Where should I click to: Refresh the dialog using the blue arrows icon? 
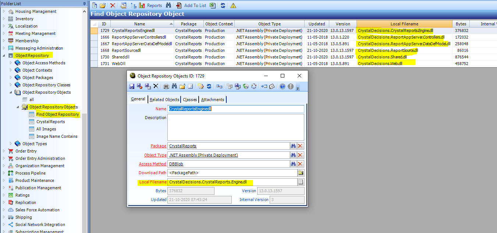[209, 86]
